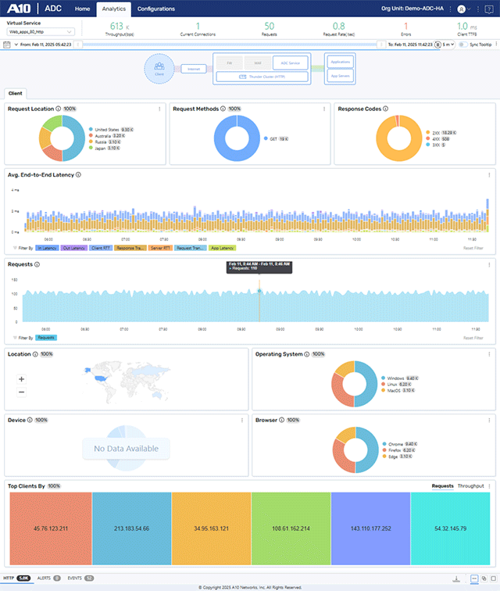Switch Top Clients view to Throughput
The width and height of the screenshot is (500, 591).
tap(470, 485)
